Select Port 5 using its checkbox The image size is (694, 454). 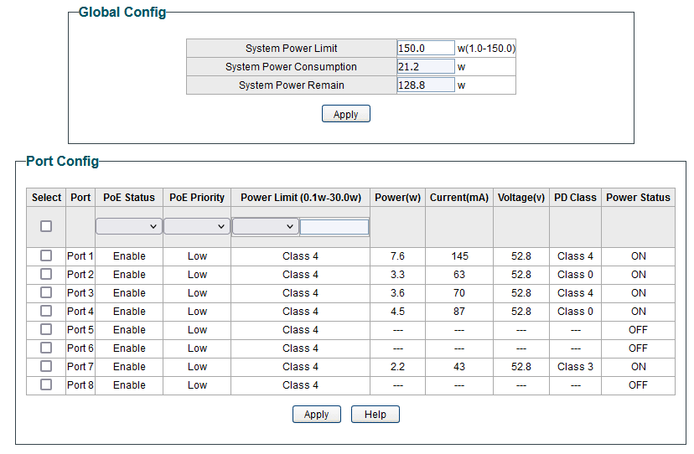pos(46,329)
